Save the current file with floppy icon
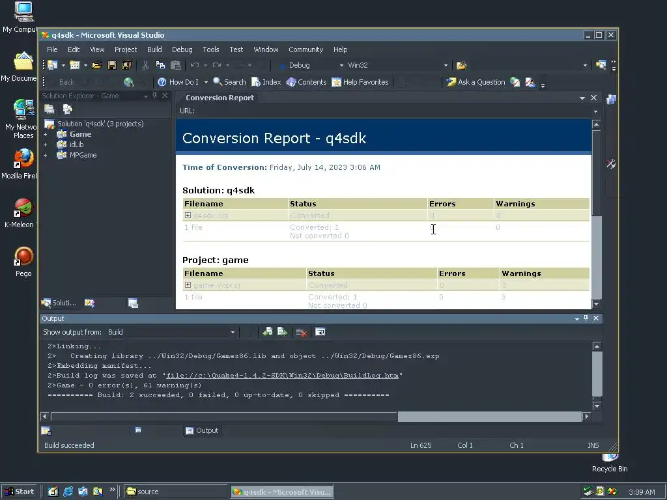667x500 pixels. click(x=112, y=65)
